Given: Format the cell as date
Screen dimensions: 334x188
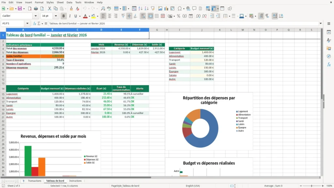Looking at the screenshot, I should pyautogui.click(x=191, y=16).
